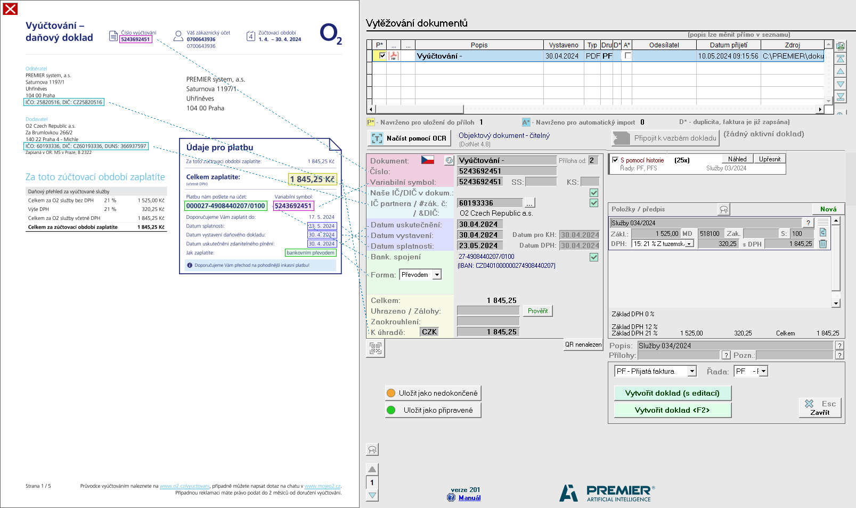Viewport: 856px width, 508px height.
Task: Click Uložit jako připravené button
Action: (433, 410)
